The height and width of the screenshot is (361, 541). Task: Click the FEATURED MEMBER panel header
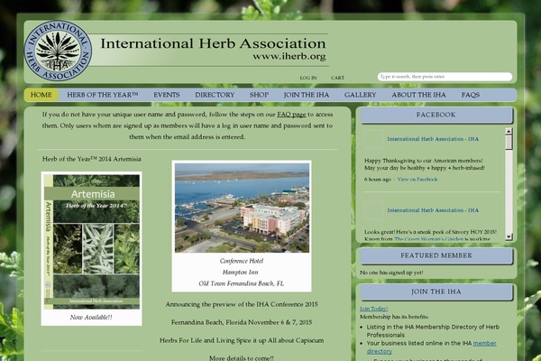pyautogui.click(x=436, y=256)
